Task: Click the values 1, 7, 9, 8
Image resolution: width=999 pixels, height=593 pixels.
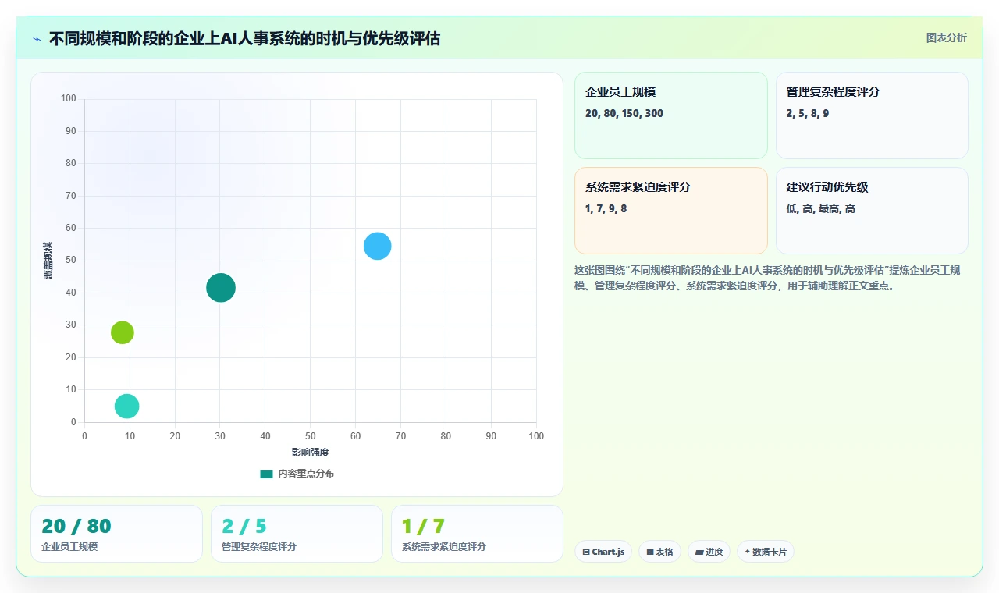Action: pyautogui.click(x=606, y=208)
